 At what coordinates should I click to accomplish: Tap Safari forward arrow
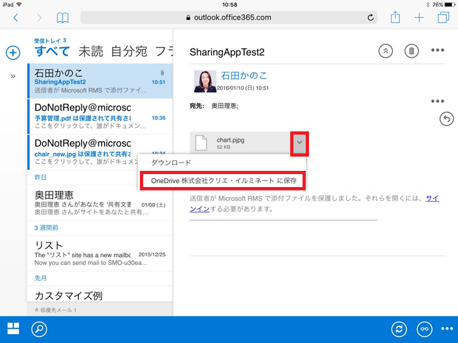coord(39,18)
